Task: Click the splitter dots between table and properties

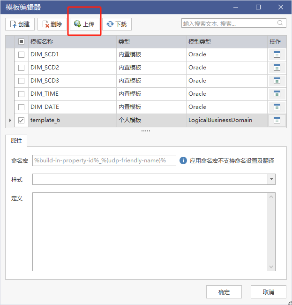Action: 146,131
